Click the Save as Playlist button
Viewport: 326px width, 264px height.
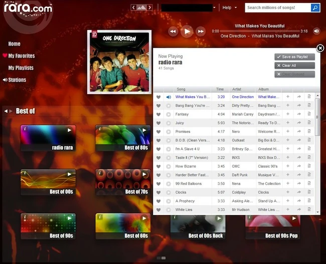294,57
